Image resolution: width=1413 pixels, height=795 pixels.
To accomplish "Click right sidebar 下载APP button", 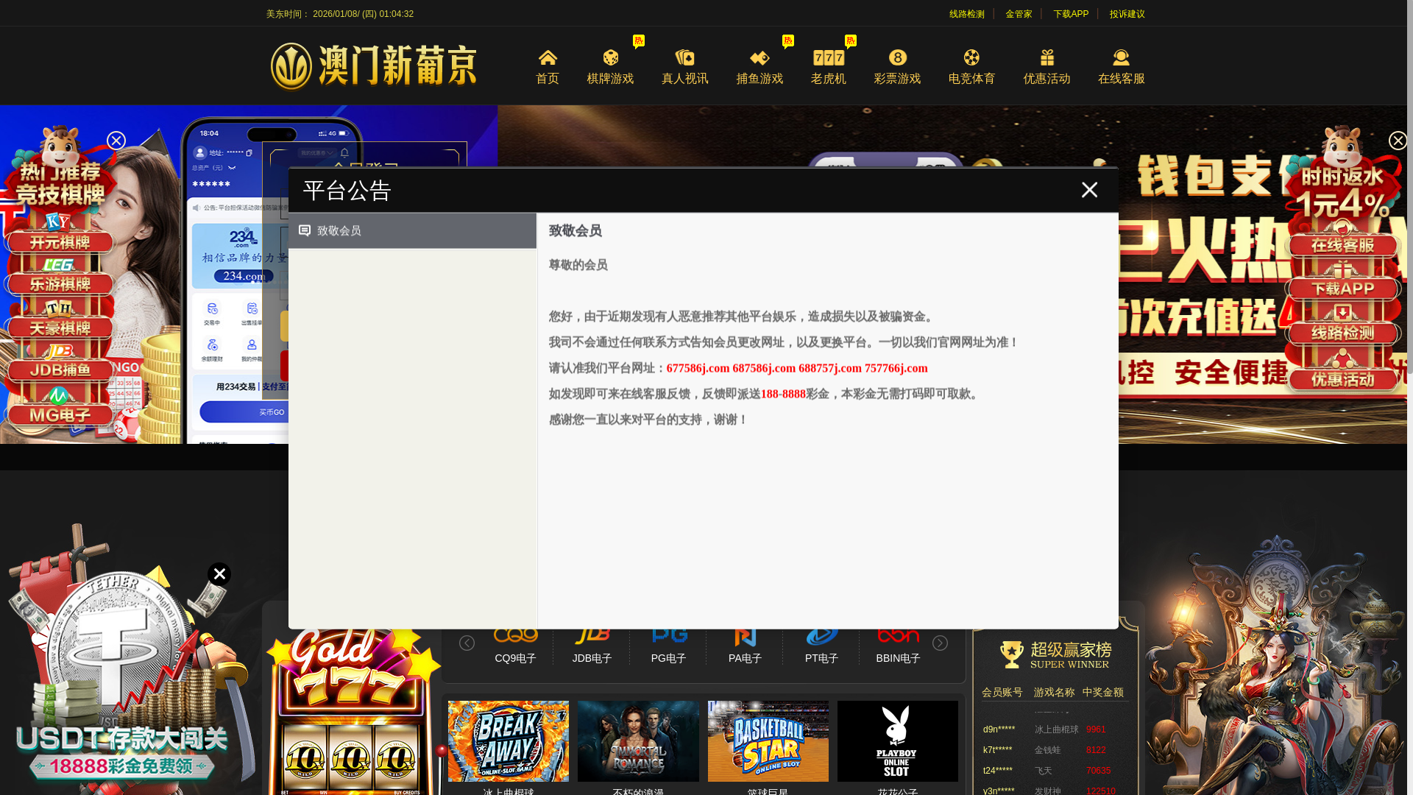I will click(x=1342, y=289).
